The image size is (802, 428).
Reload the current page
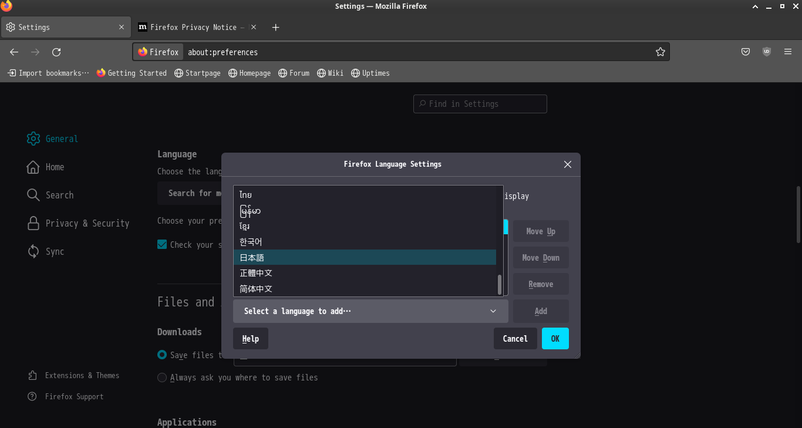click(56, 52)
